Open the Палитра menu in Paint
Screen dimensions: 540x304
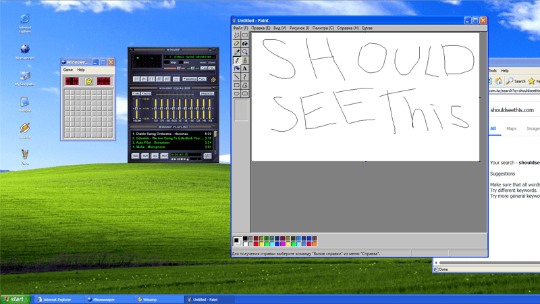(323, 28)
